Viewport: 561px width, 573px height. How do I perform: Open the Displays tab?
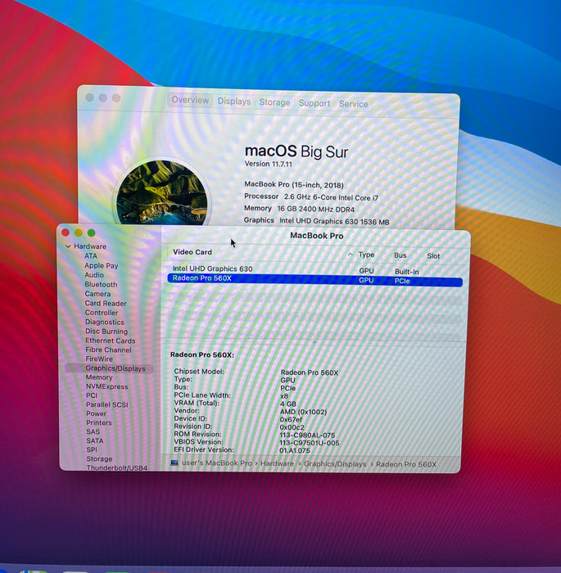pyautogui.click(x=234, y=102)
